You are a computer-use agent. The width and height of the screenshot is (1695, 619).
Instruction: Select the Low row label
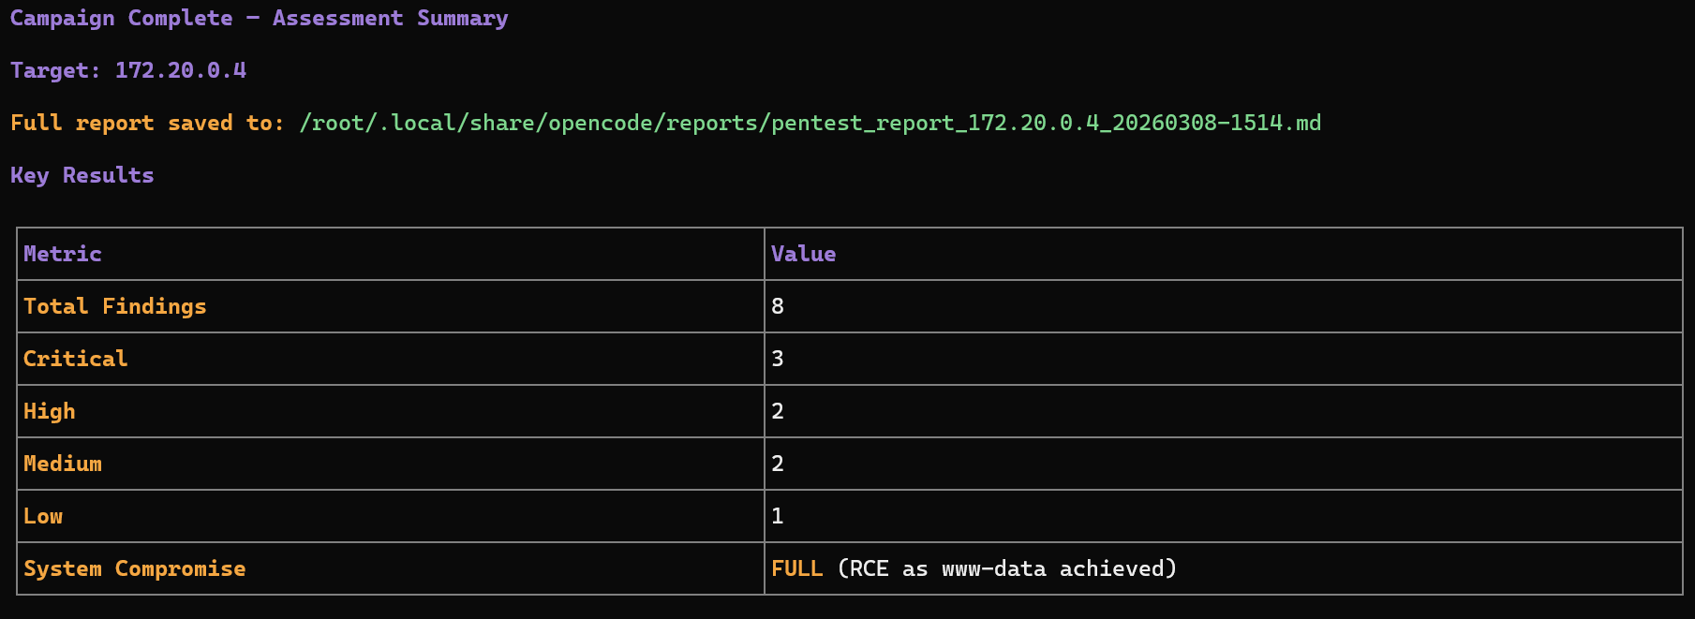click(x=43, y=516)
